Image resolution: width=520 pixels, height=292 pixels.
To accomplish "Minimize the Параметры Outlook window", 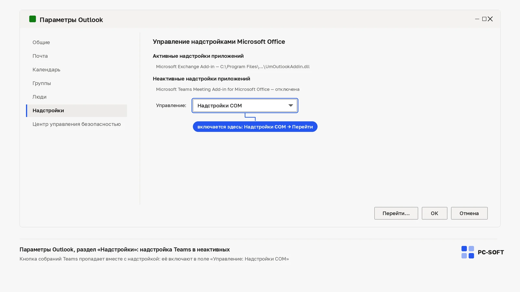I will click(x=477, y=19).
